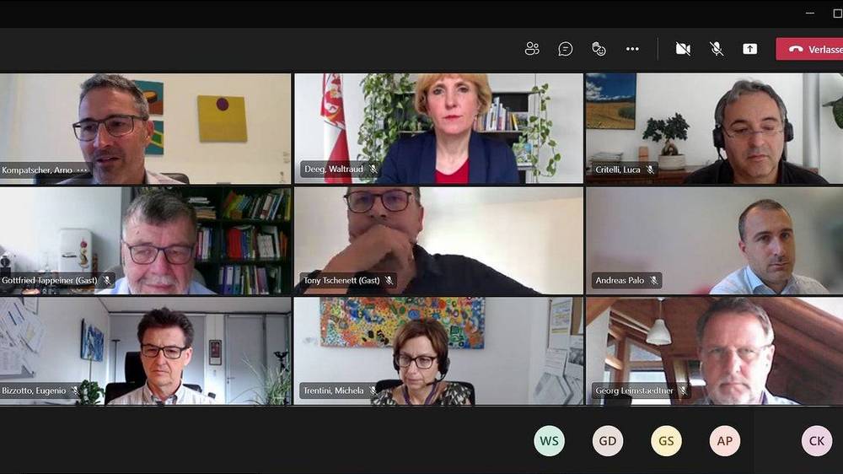Click muted mic icon beside Andreas Palo
Image resolution: width=843 pixels, height=474 pixels.
click(654, 280)
